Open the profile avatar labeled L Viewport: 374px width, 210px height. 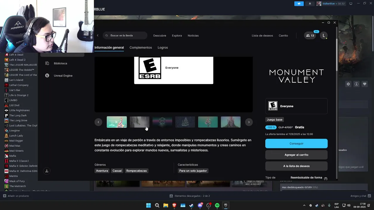pyautogui.click(x=323, y=36)
